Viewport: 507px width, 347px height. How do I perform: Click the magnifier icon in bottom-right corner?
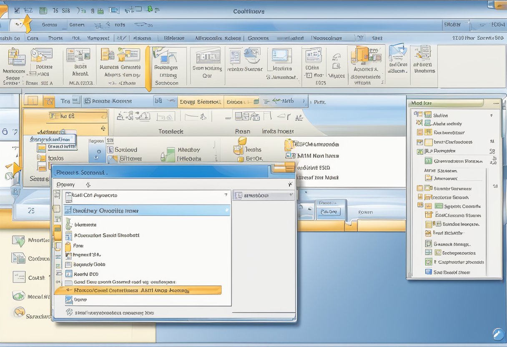(498, 334)
